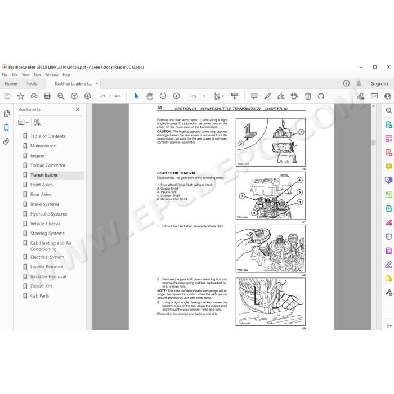This screenshot has height=394, width=394.
Task: Open the help question mark
Action: coord(346,83)
